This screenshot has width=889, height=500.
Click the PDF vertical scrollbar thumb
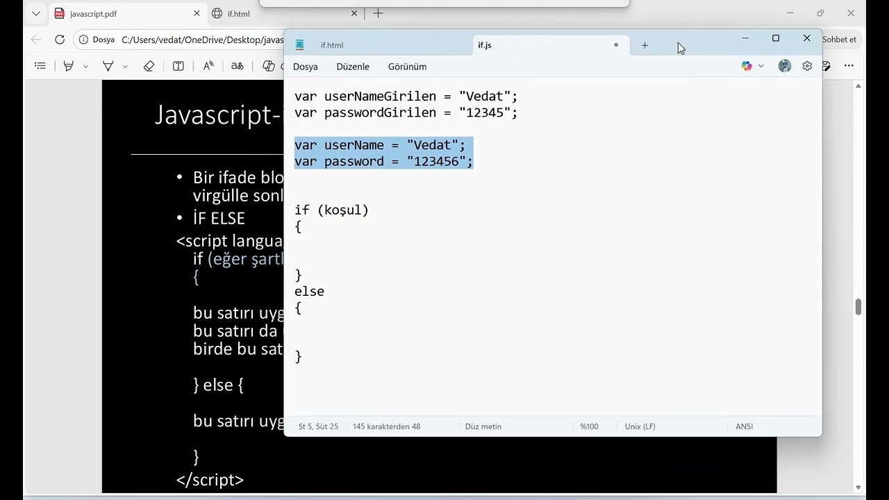pos(858,307)
